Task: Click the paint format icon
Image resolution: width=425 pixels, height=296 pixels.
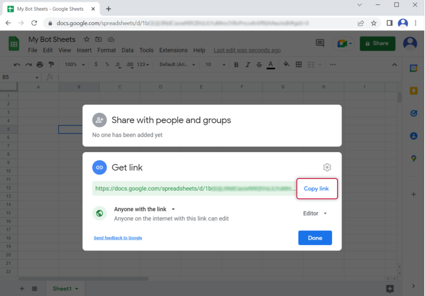Action: [51, 64]
